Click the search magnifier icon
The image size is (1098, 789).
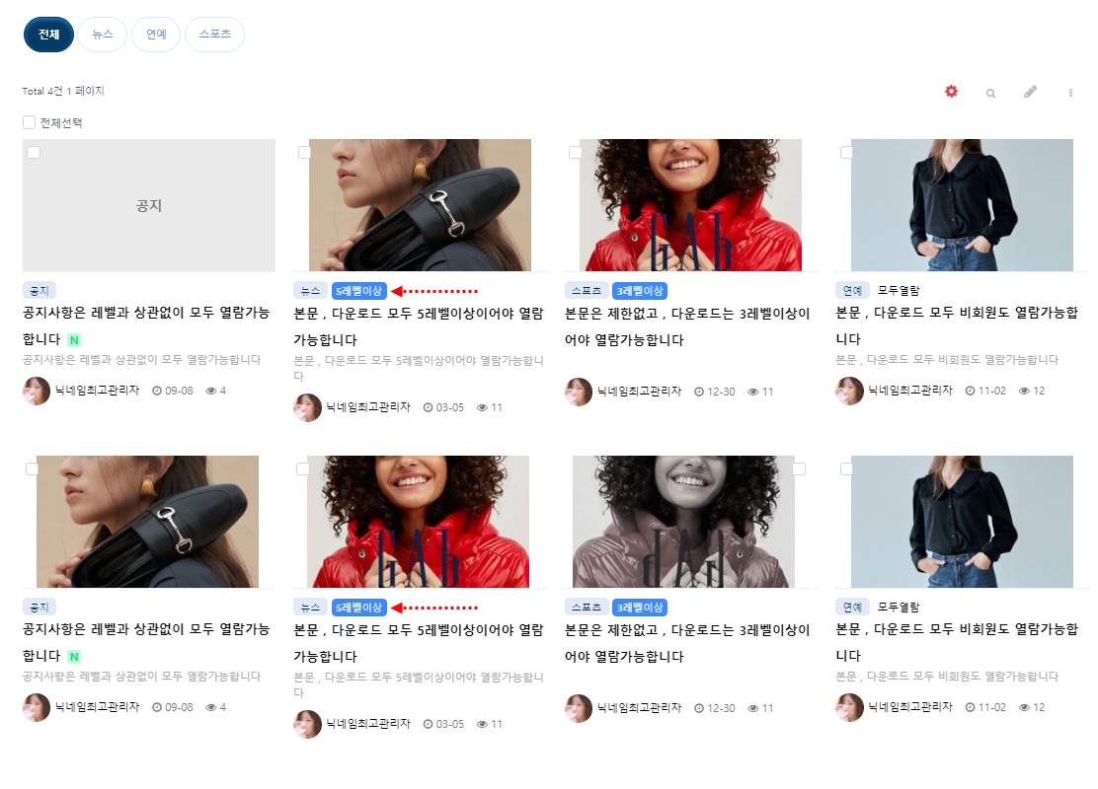point(990,93)
